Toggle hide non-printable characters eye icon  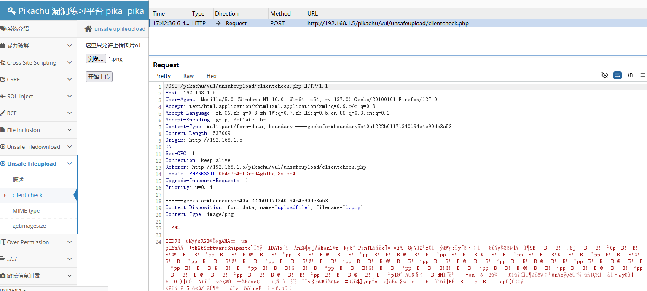pos(605,75)
